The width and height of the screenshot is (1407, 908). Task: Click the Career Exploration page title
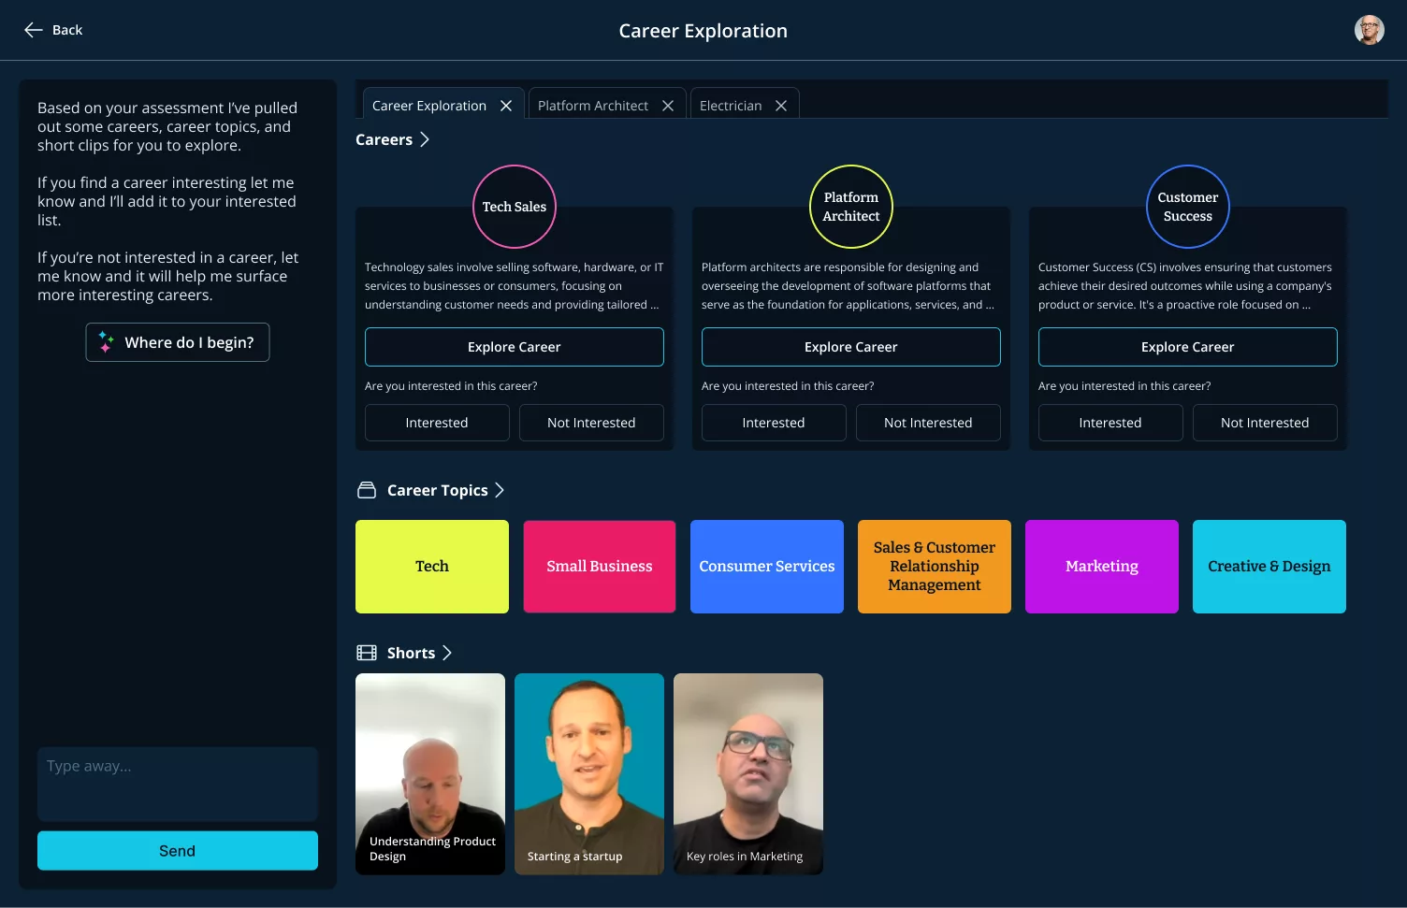click(703, 31)
